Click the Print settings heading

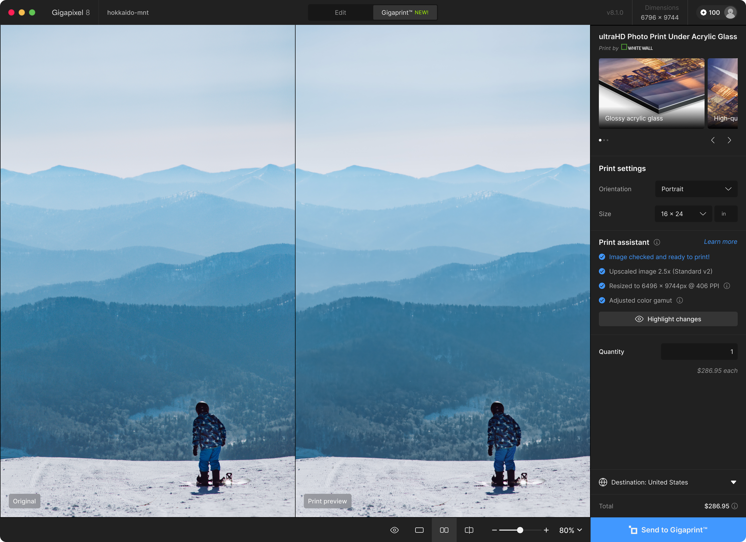tap(622, 168)
